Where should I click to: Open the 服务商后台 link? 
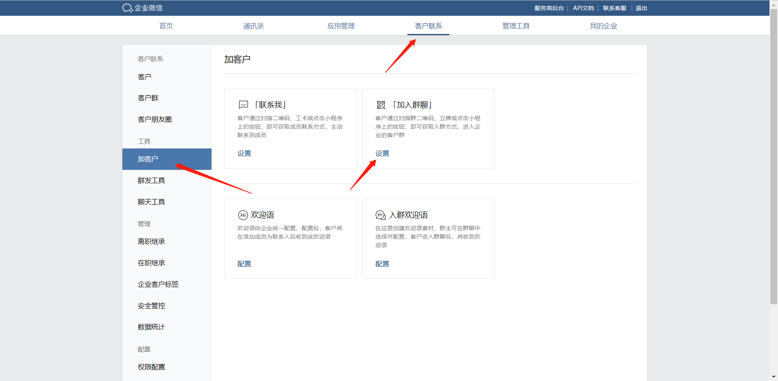pos(549,8)
